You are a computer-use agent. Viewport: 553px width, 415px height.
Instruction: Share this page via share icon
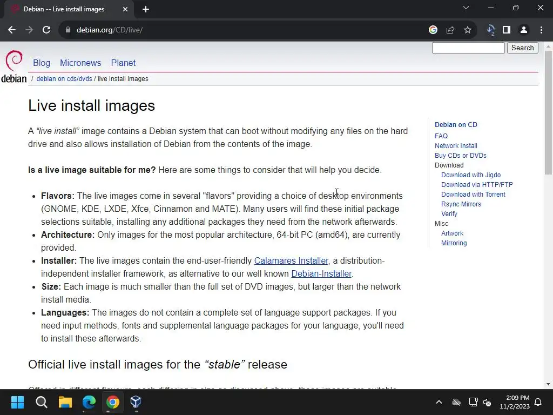click(x=450, y=30)
